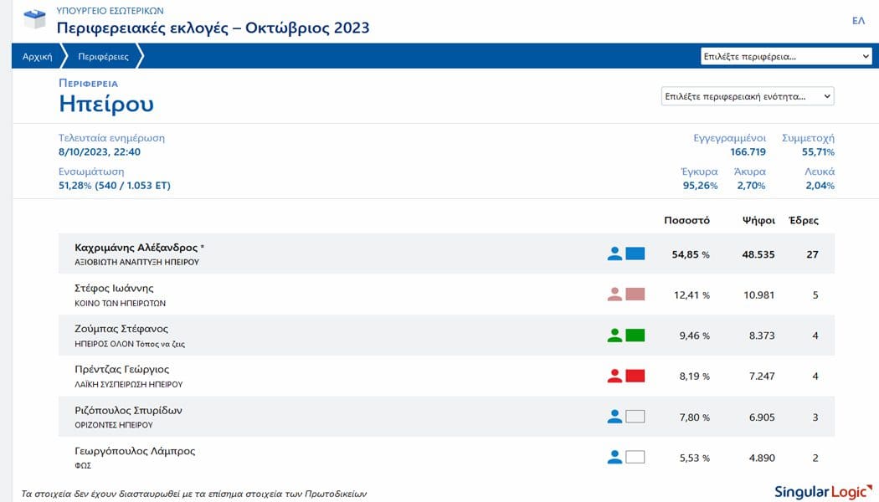
Task: Click the Περιφερειακές εκλογές page title
Action: (x=213, y=28)
